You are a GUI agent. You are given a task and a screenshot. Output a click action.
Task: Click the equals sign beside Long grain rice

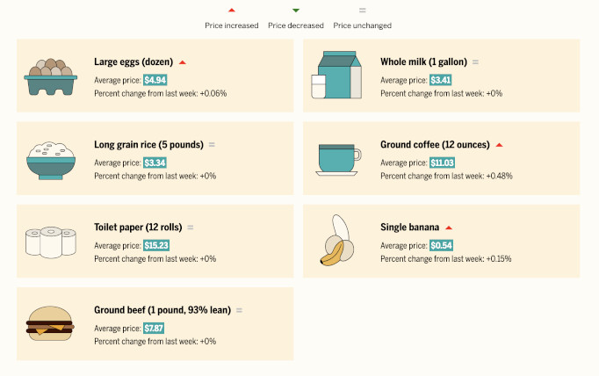212,144
